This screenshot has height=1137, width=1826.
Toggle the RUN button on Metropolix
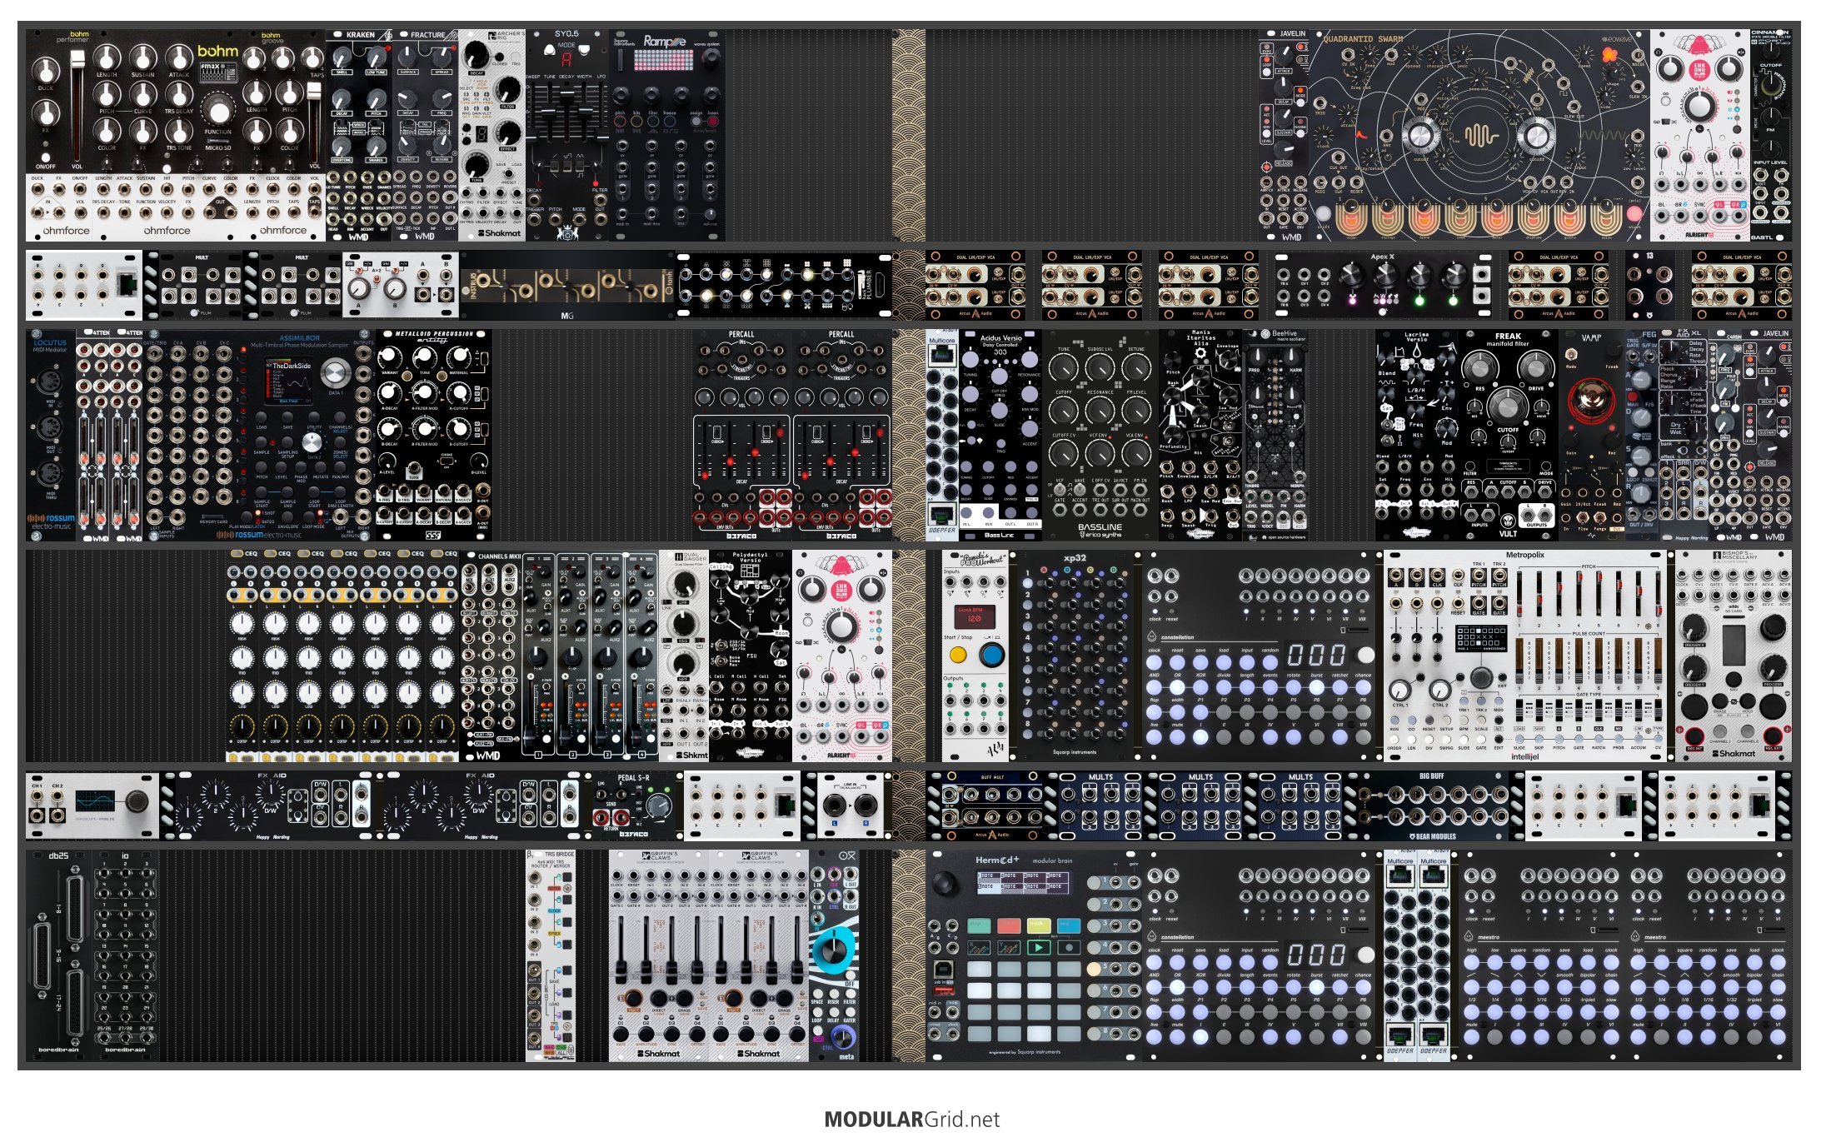pyautogui.click(x=1394, y=721)
